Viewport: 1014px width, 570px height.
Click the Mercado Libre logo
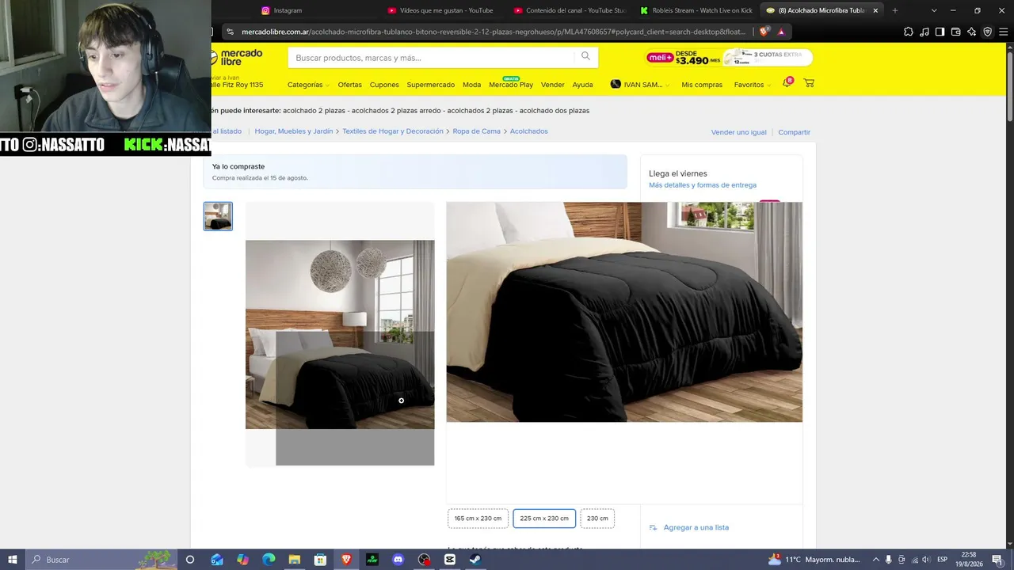coord(237,57)
